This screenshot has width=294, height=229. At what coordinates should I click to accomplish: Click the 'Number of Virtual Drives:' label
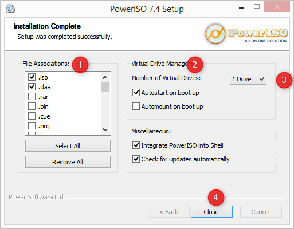(166, 78)
